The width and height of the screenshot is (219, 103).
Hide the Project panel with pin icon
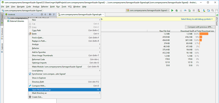[x=54, y=14]
